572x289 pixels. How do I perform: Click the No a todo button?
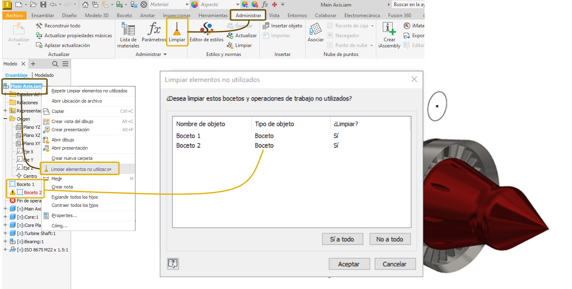(x=390, y=239)
